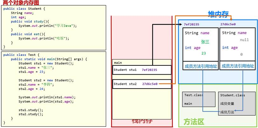Click the "null" name value in second object
This screenshot has width=258, height=128.
pyautogui.click(x=244, y=40)
